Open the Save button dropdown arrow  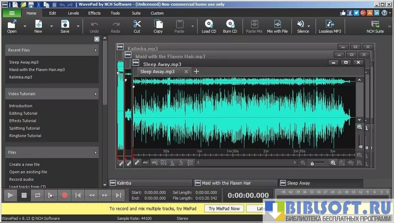pyautogui.click(x=77, y=26)
